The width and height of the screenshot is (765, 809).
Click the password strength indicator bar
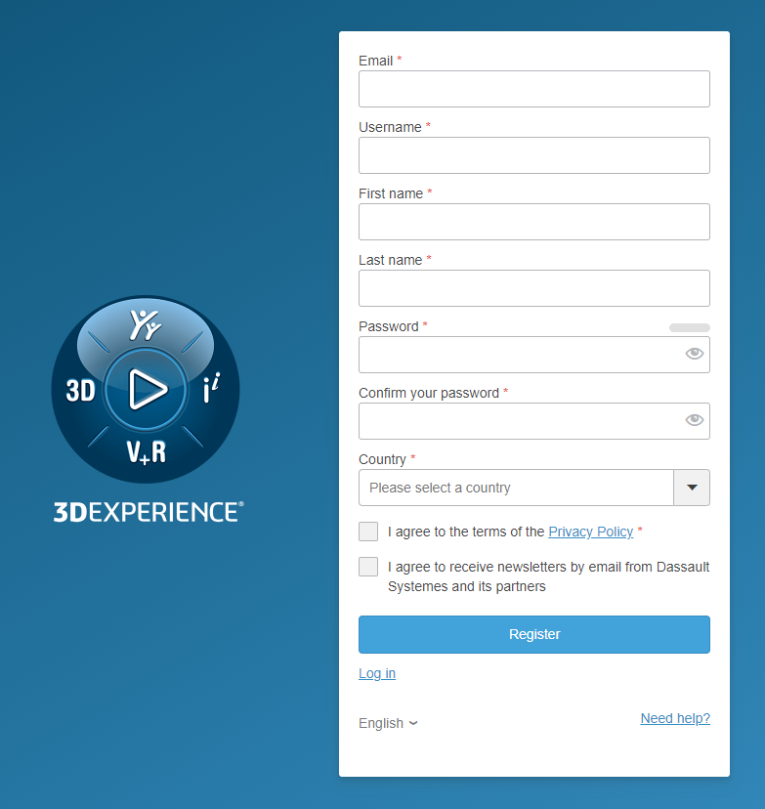[690, 327]
